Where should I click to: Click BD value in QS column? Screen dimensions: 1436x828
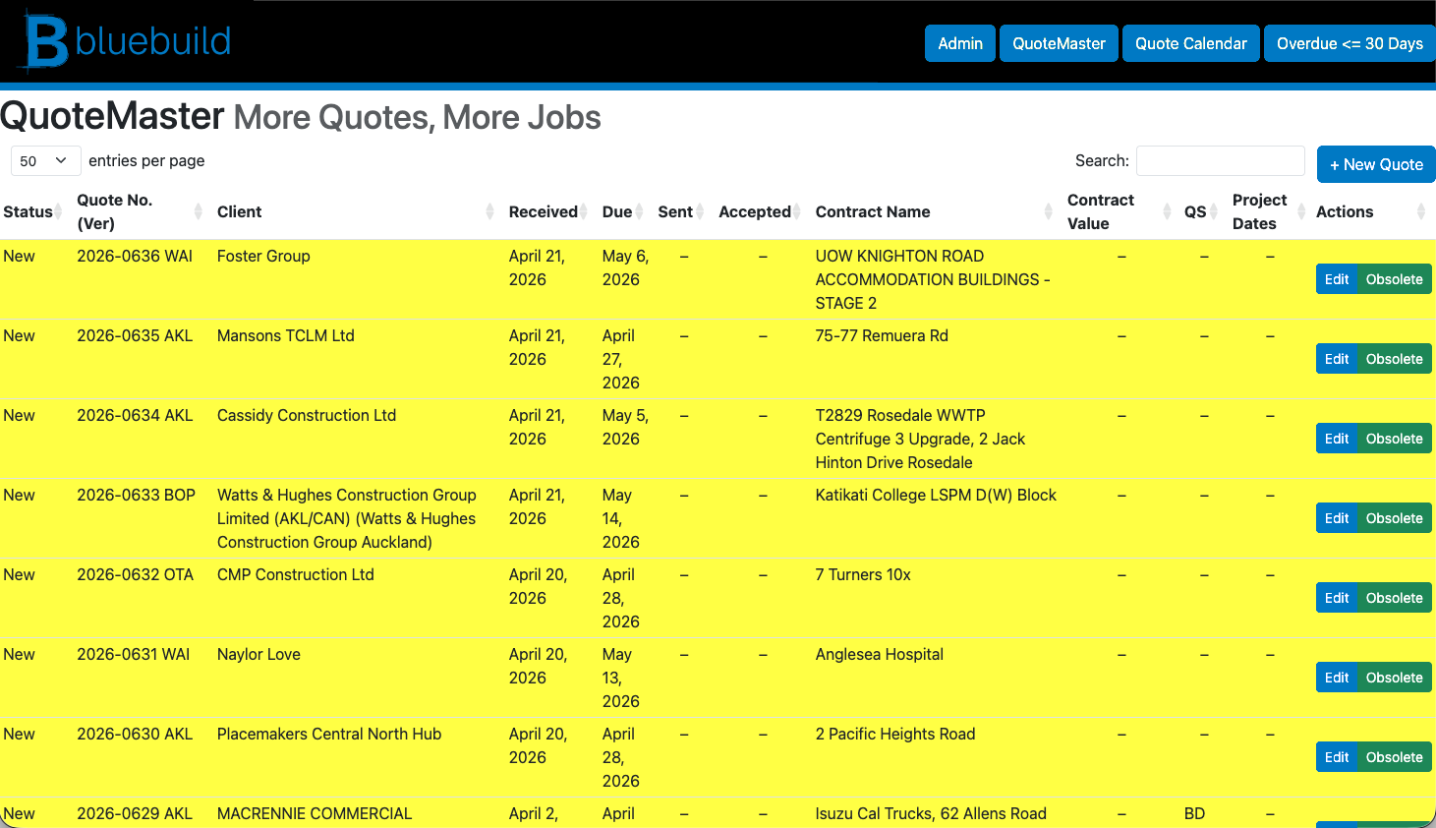coord(1194,813)
